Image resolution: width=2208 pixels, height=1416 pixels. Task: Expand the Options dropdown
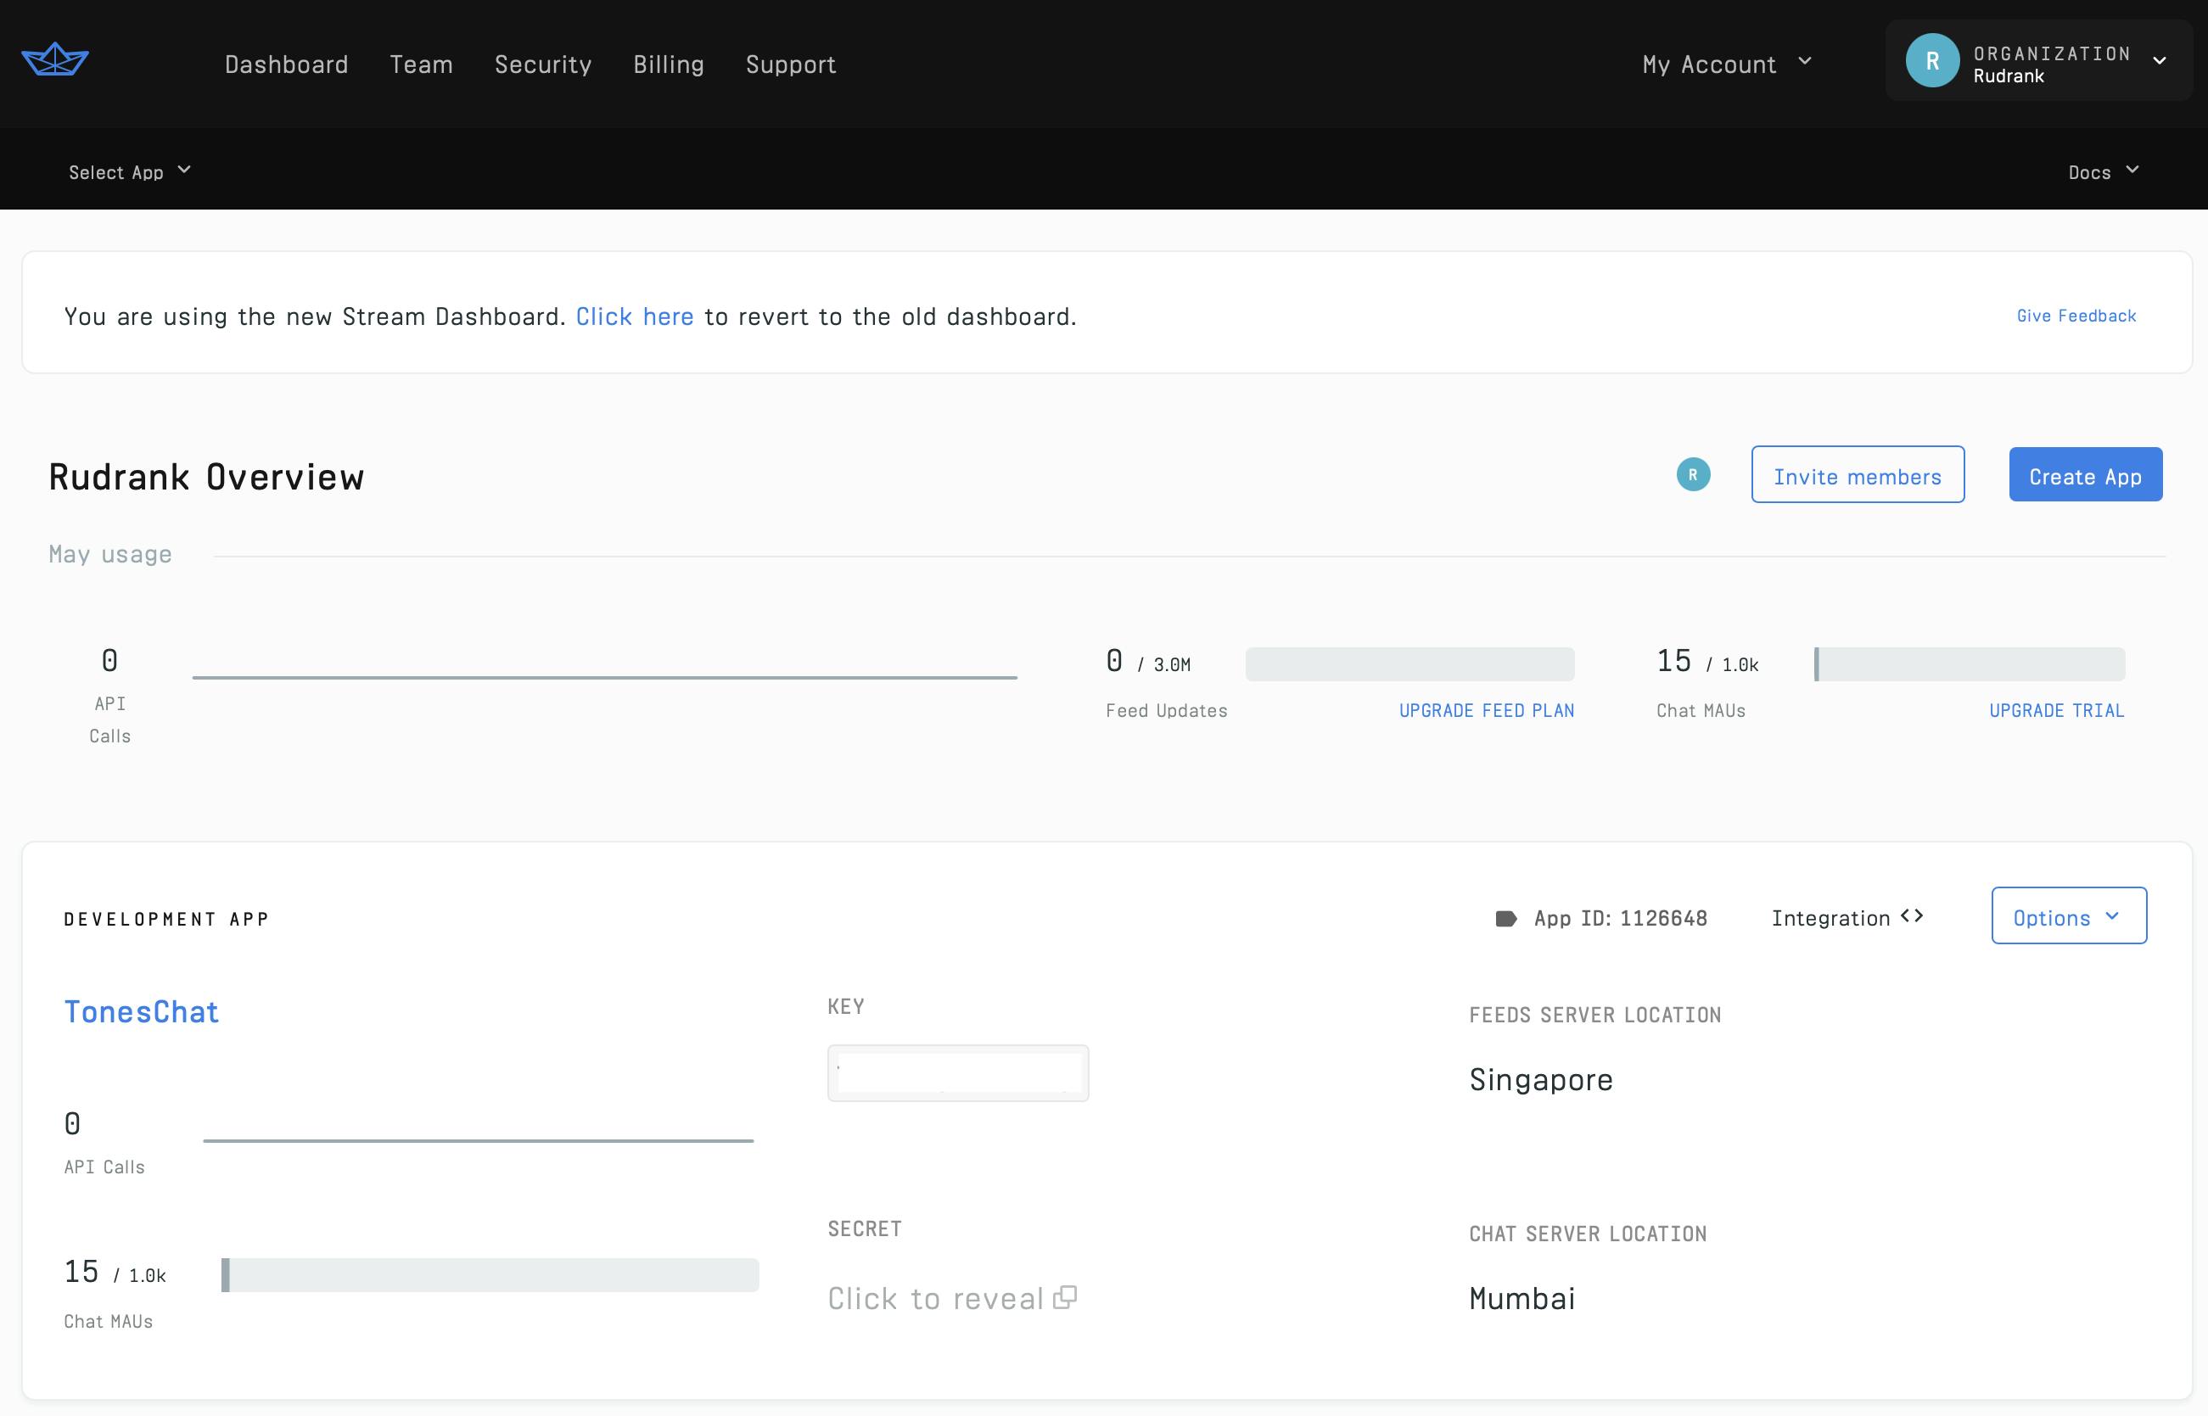click(x=2069, y=915)
